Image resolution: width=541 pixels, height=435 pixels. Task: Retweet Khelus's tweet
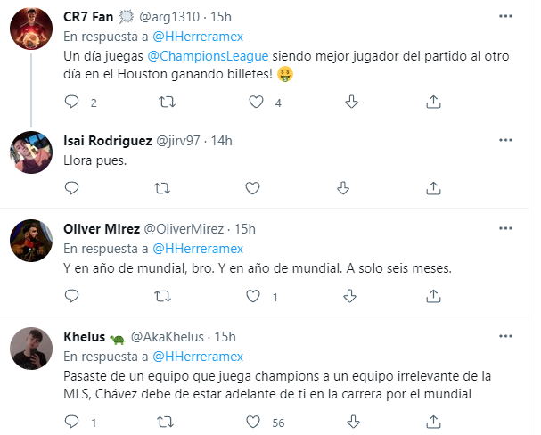164,420
